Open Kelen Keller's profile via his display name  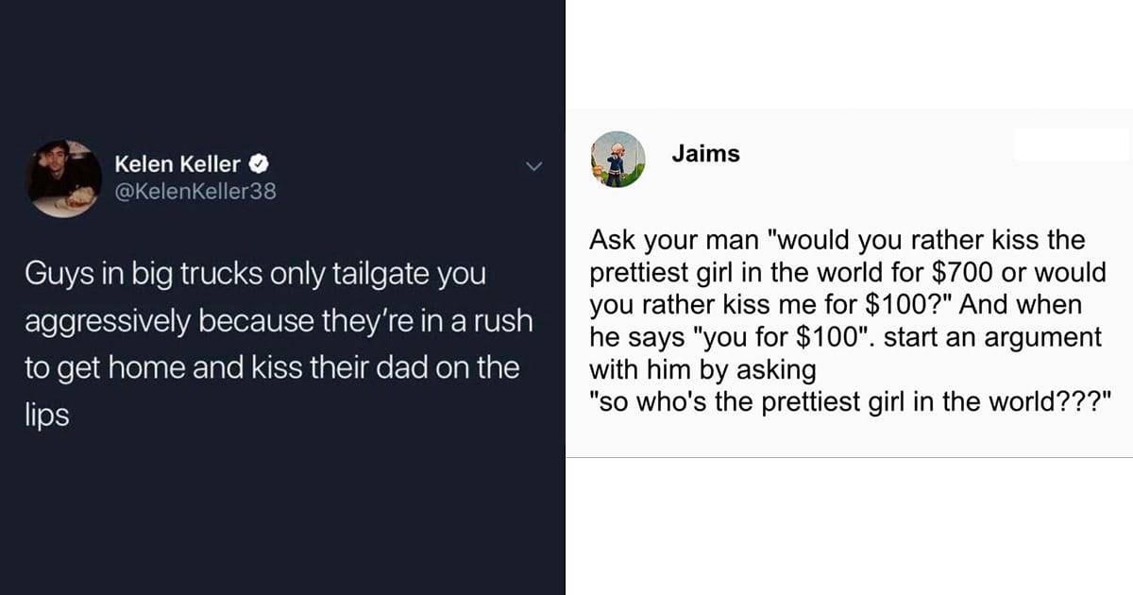coord(179,163)
